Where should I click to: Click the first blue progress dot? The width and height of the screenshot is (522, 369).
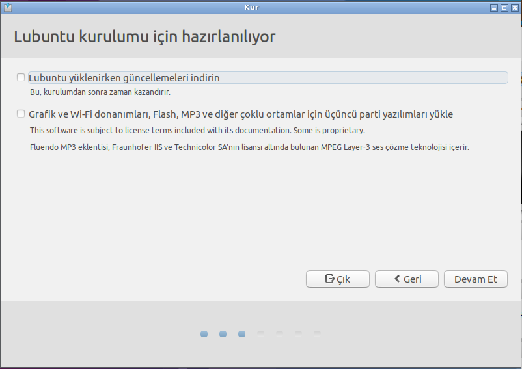click(204, 334)
